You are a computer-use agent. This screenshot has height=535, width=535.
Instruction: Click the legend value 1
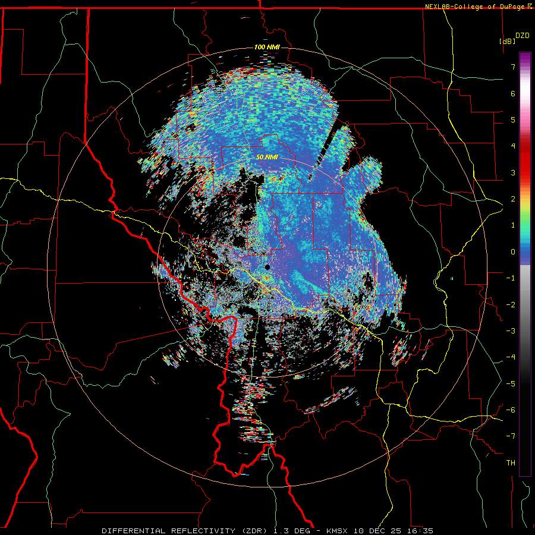(x=513, y=225)
